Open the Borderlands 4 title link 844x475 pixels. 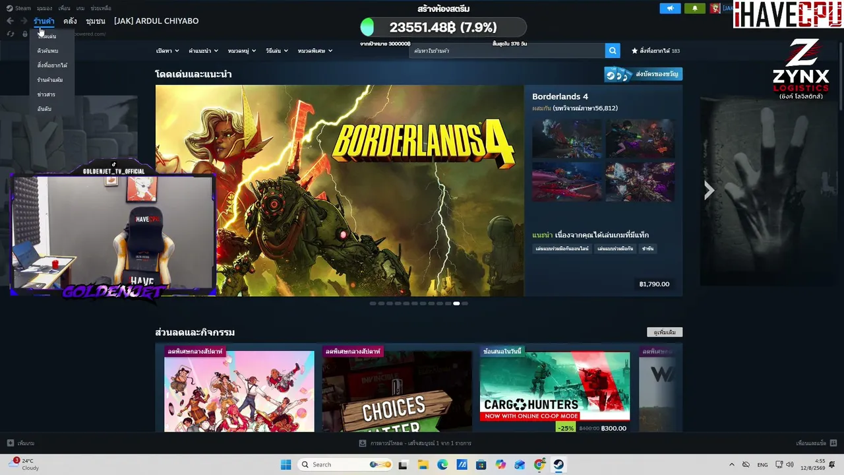[x=560, y=97]
